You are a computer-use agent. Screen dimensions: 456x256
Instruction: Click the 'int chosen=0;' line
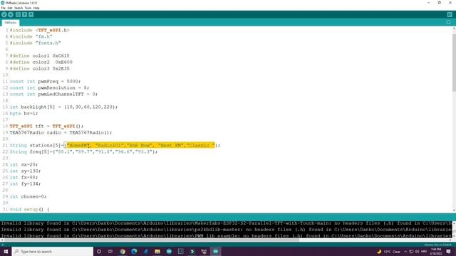pos(28,196)
